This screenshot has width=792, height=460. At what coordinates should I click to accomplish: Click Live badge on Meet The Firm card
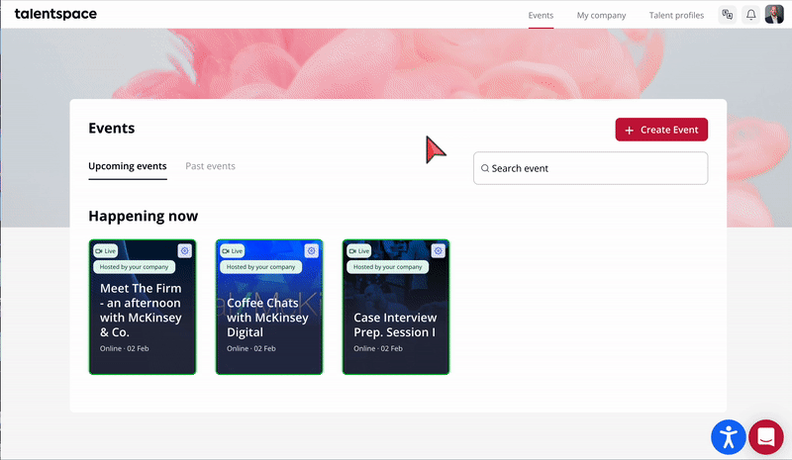(106, 251)
